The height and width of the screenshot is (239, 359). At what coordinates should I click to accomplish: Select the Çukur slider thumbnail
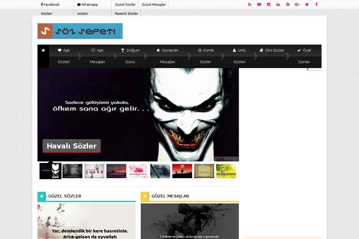(95, 171)
